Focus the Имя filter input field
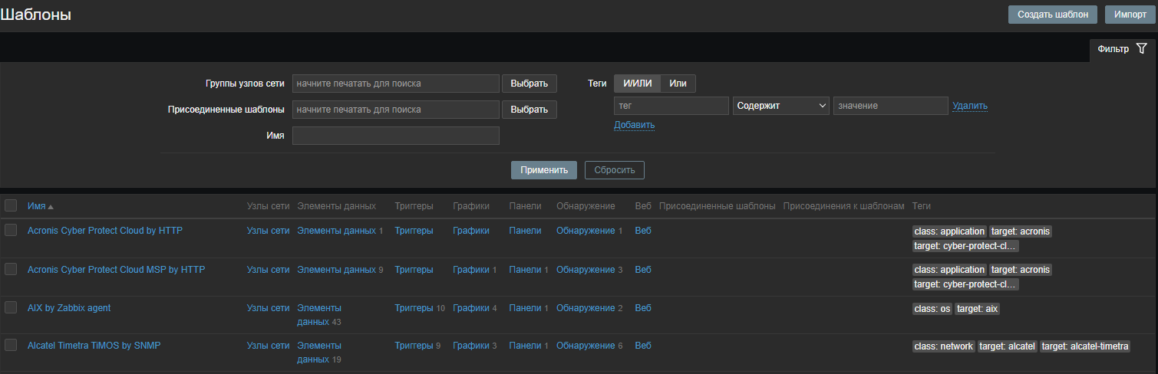The width and height of the screenshot is (1158, 374). (395, 136)
